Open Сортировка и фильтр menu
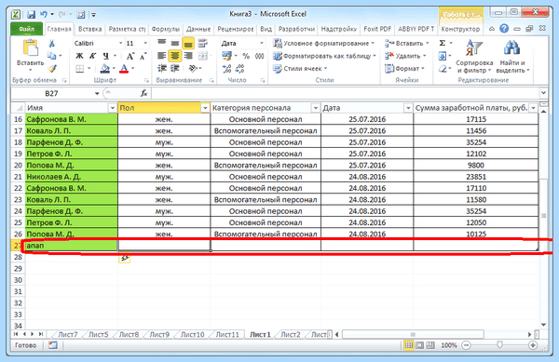 [x=474, y=56]
